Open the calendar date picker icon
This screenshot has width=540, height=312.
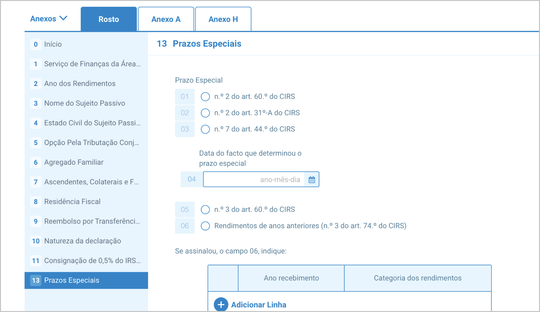312,180
